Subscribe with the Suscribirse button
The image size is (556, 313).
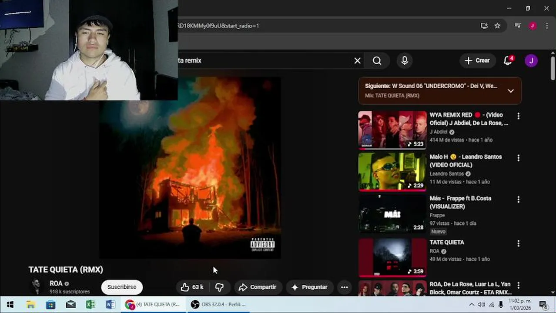(122, 287)
